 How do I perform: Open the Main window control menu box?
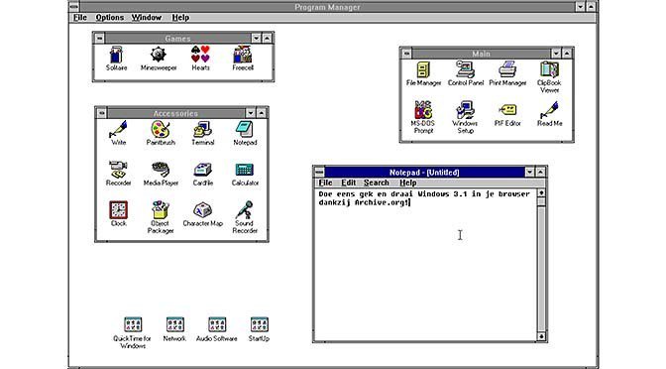[x=406, y=54]
